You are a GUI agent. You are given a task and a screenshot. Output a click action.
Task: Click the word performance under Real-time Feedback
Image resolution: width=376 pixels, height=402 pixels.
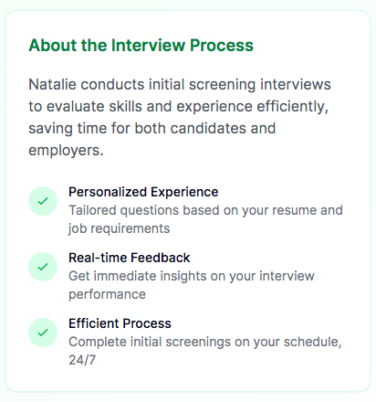[x=107, y=294]
